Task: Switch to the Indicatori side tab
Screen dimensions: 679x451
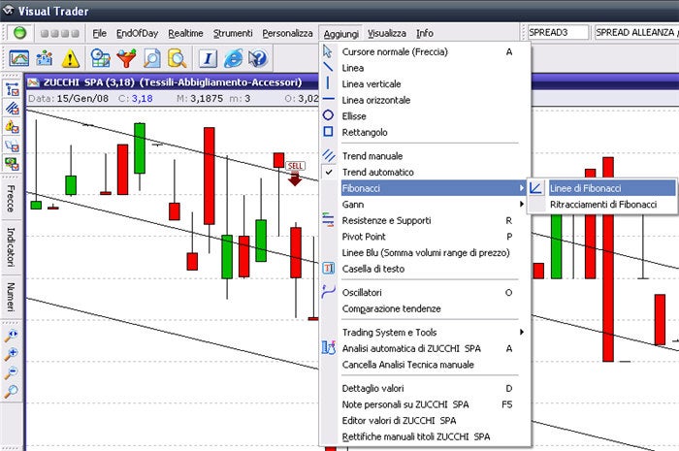Action: pyautogui.click(x=11, y=246)
